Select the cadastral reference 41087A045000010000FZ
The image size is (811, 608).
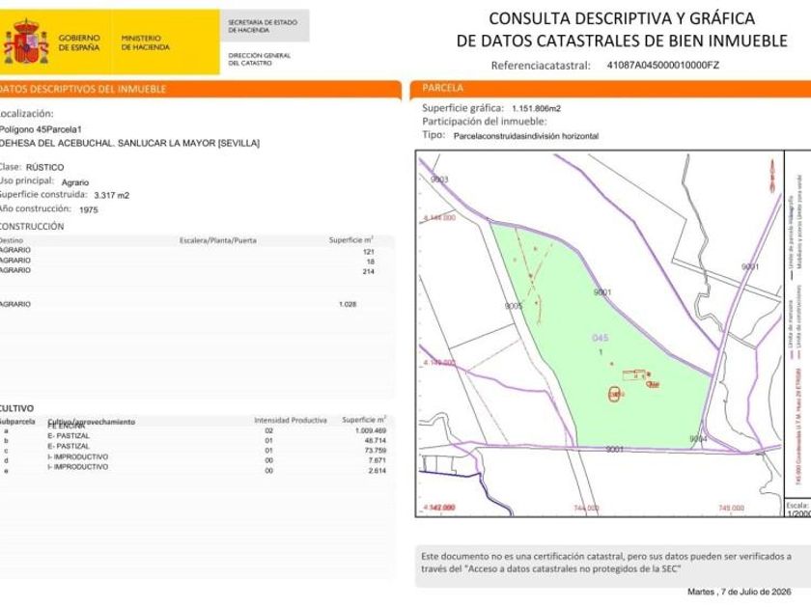coord(662,66)
